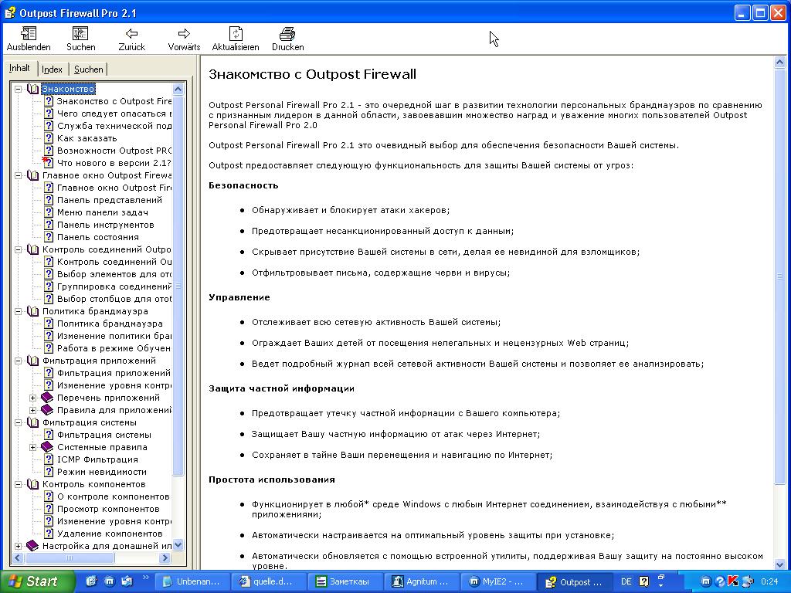Open the Изменение политики брандмауэра topic
791x593 pixels.
pyautogui.click(x=114, y=336)
